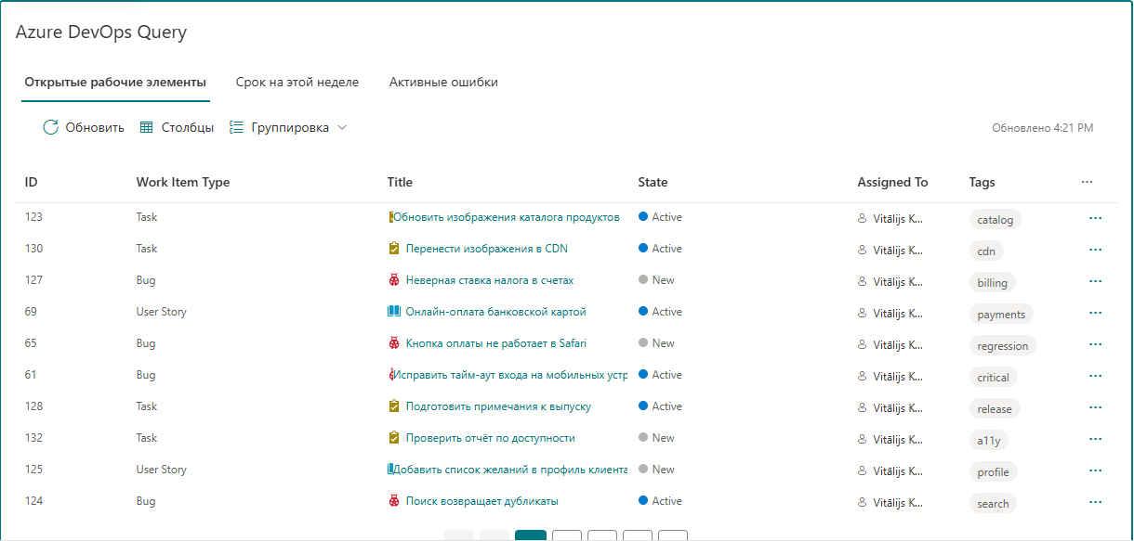Select the Открытые рабочие элементы tab

tap(115, 82)
